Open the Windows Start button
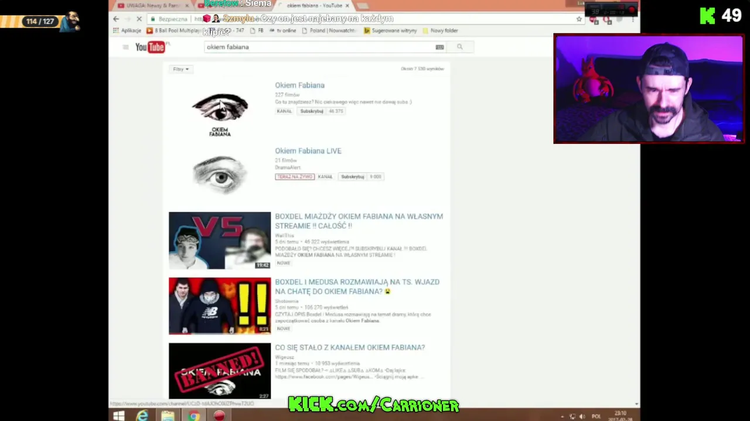The image size is (750, 421). click(x=118, y=416)
